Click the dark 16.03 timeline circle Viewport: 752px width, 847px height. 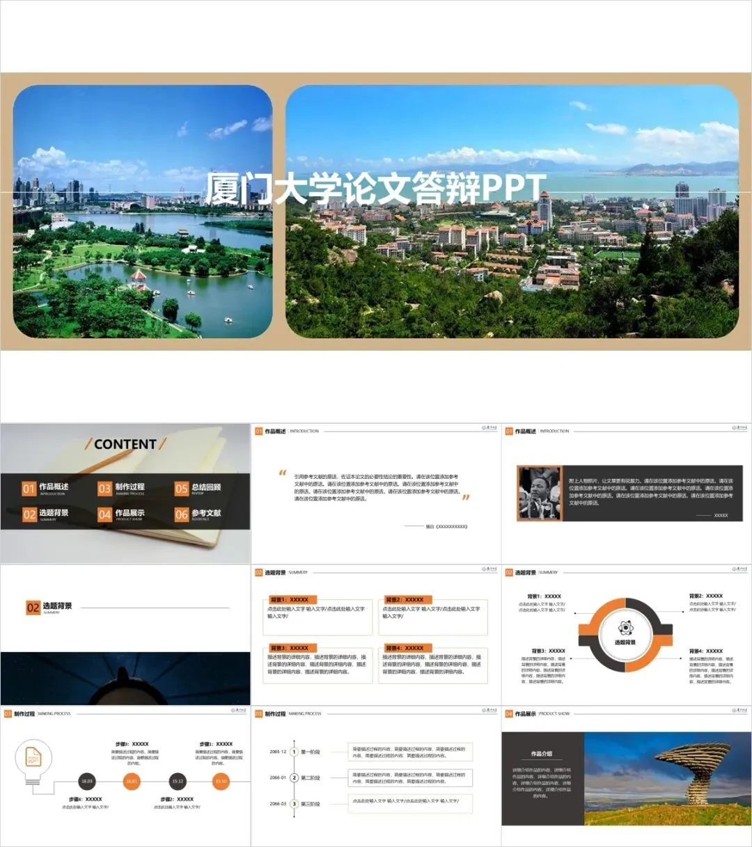tap(87, 782)
